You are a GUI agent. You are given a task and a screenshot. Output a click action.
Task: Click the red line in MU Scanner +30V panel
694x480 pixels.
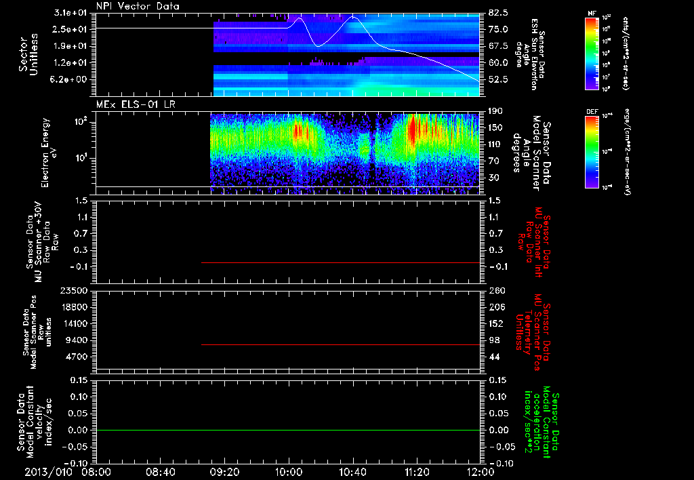tap(340, 262)
